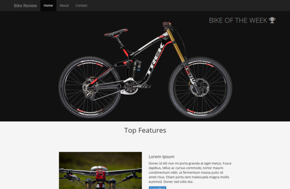Open the Contact page link
Screen dimensions: 290x189
coord(81,6)
